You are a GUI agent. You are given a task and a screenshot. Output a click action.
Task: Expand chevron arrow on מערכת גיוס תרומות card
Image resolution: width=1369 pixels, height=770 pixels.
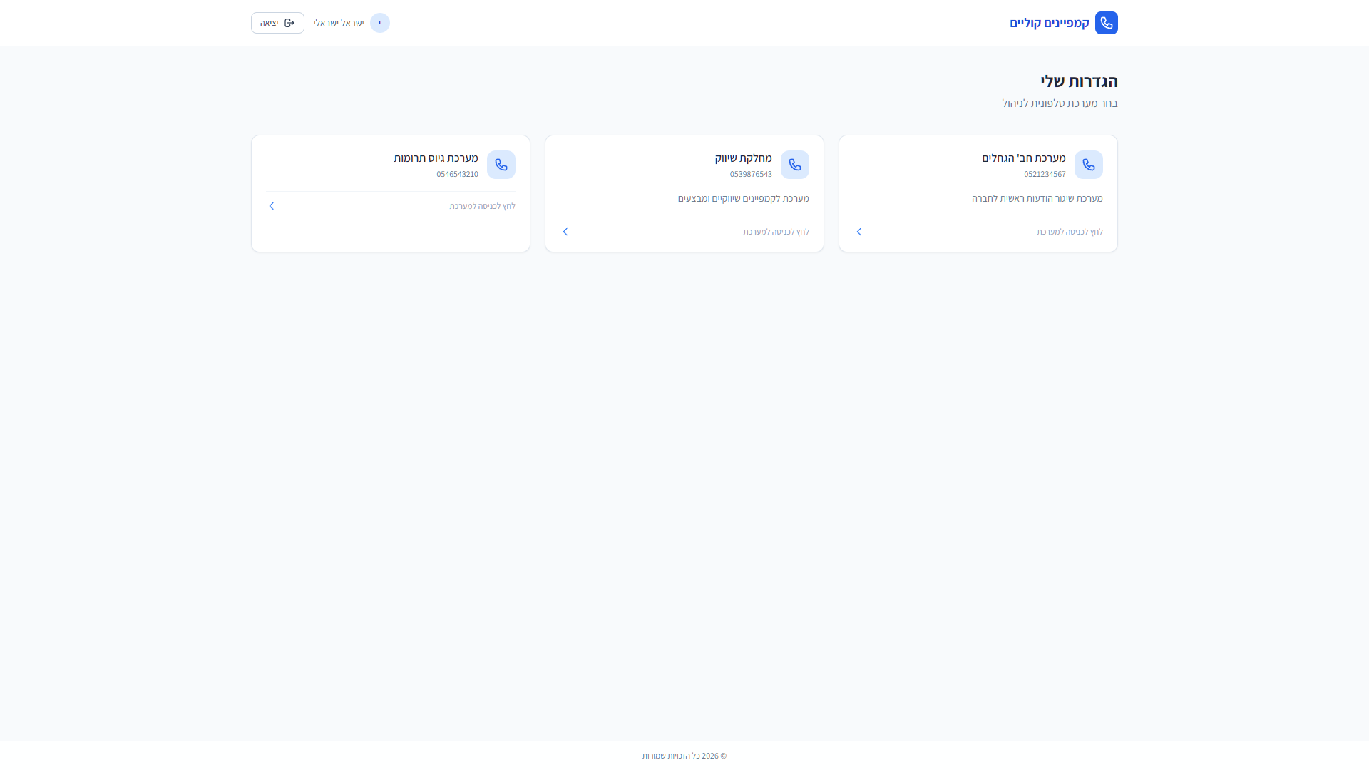(272, 206)
